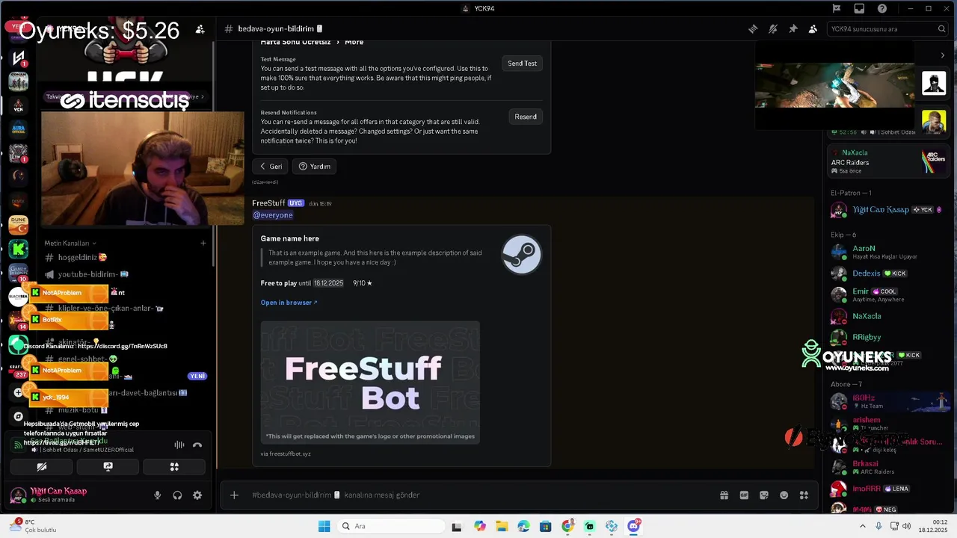Show hidden system tray icons chevron
Screen dimensions: 957x538
coord(864,526)
